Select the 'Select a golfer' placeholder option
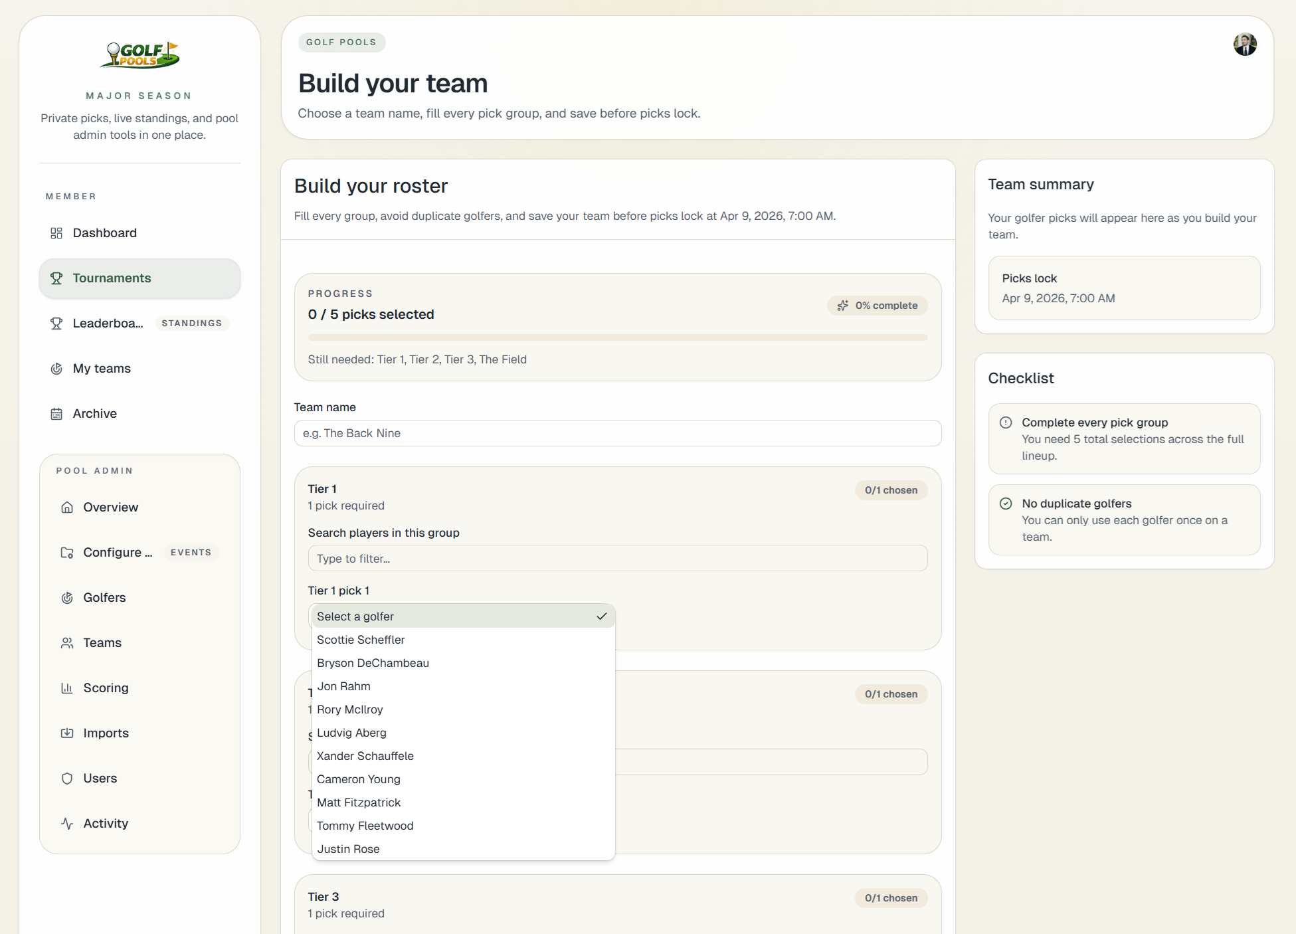The height and width of the screenshot is (934, 1296). pyautogui.click(x=355, y=616)
